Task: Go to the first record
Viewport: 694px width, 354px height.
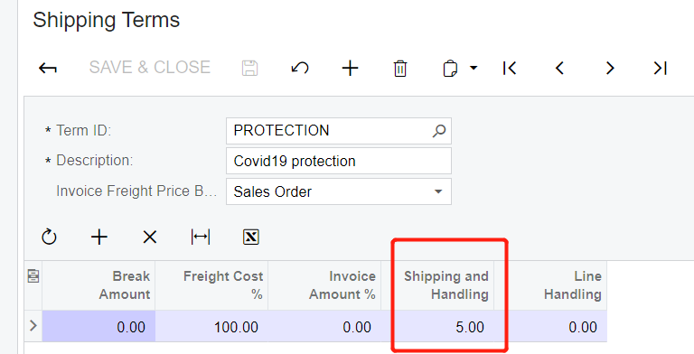Action: 510,68
